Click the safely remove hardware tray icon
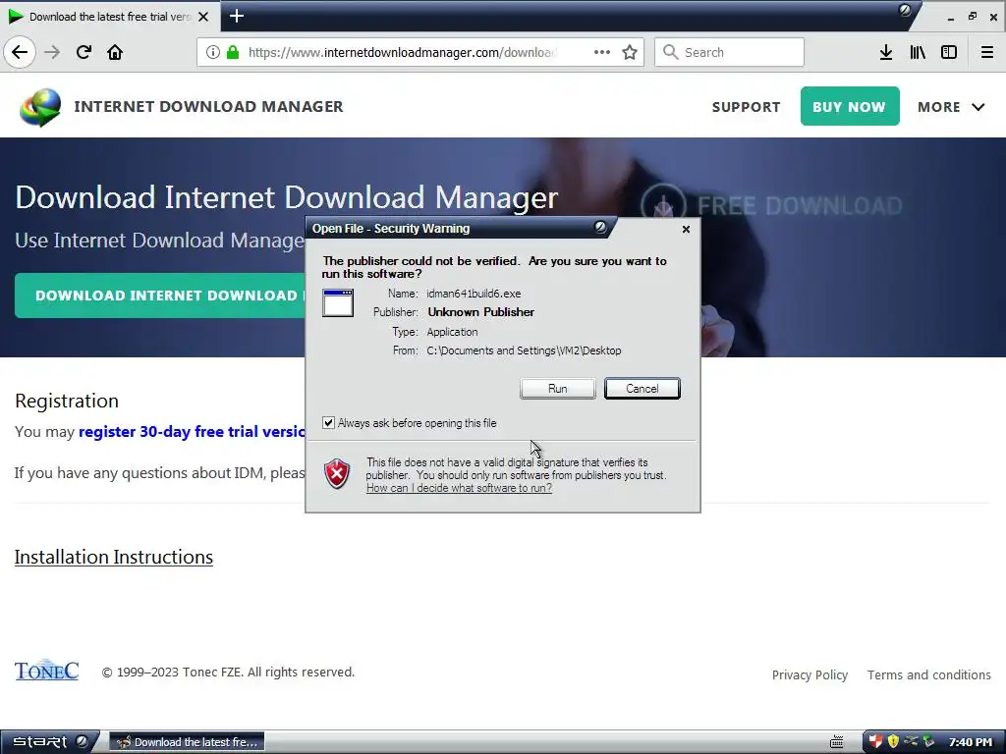This screenshot has width=1006, height=754. (927, 742)
